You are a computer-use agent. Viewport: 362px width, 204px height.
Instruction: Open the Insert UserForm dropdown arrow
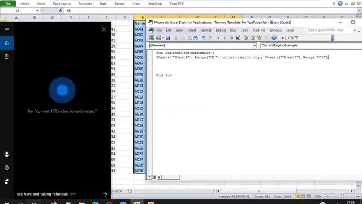pos(163,38)
